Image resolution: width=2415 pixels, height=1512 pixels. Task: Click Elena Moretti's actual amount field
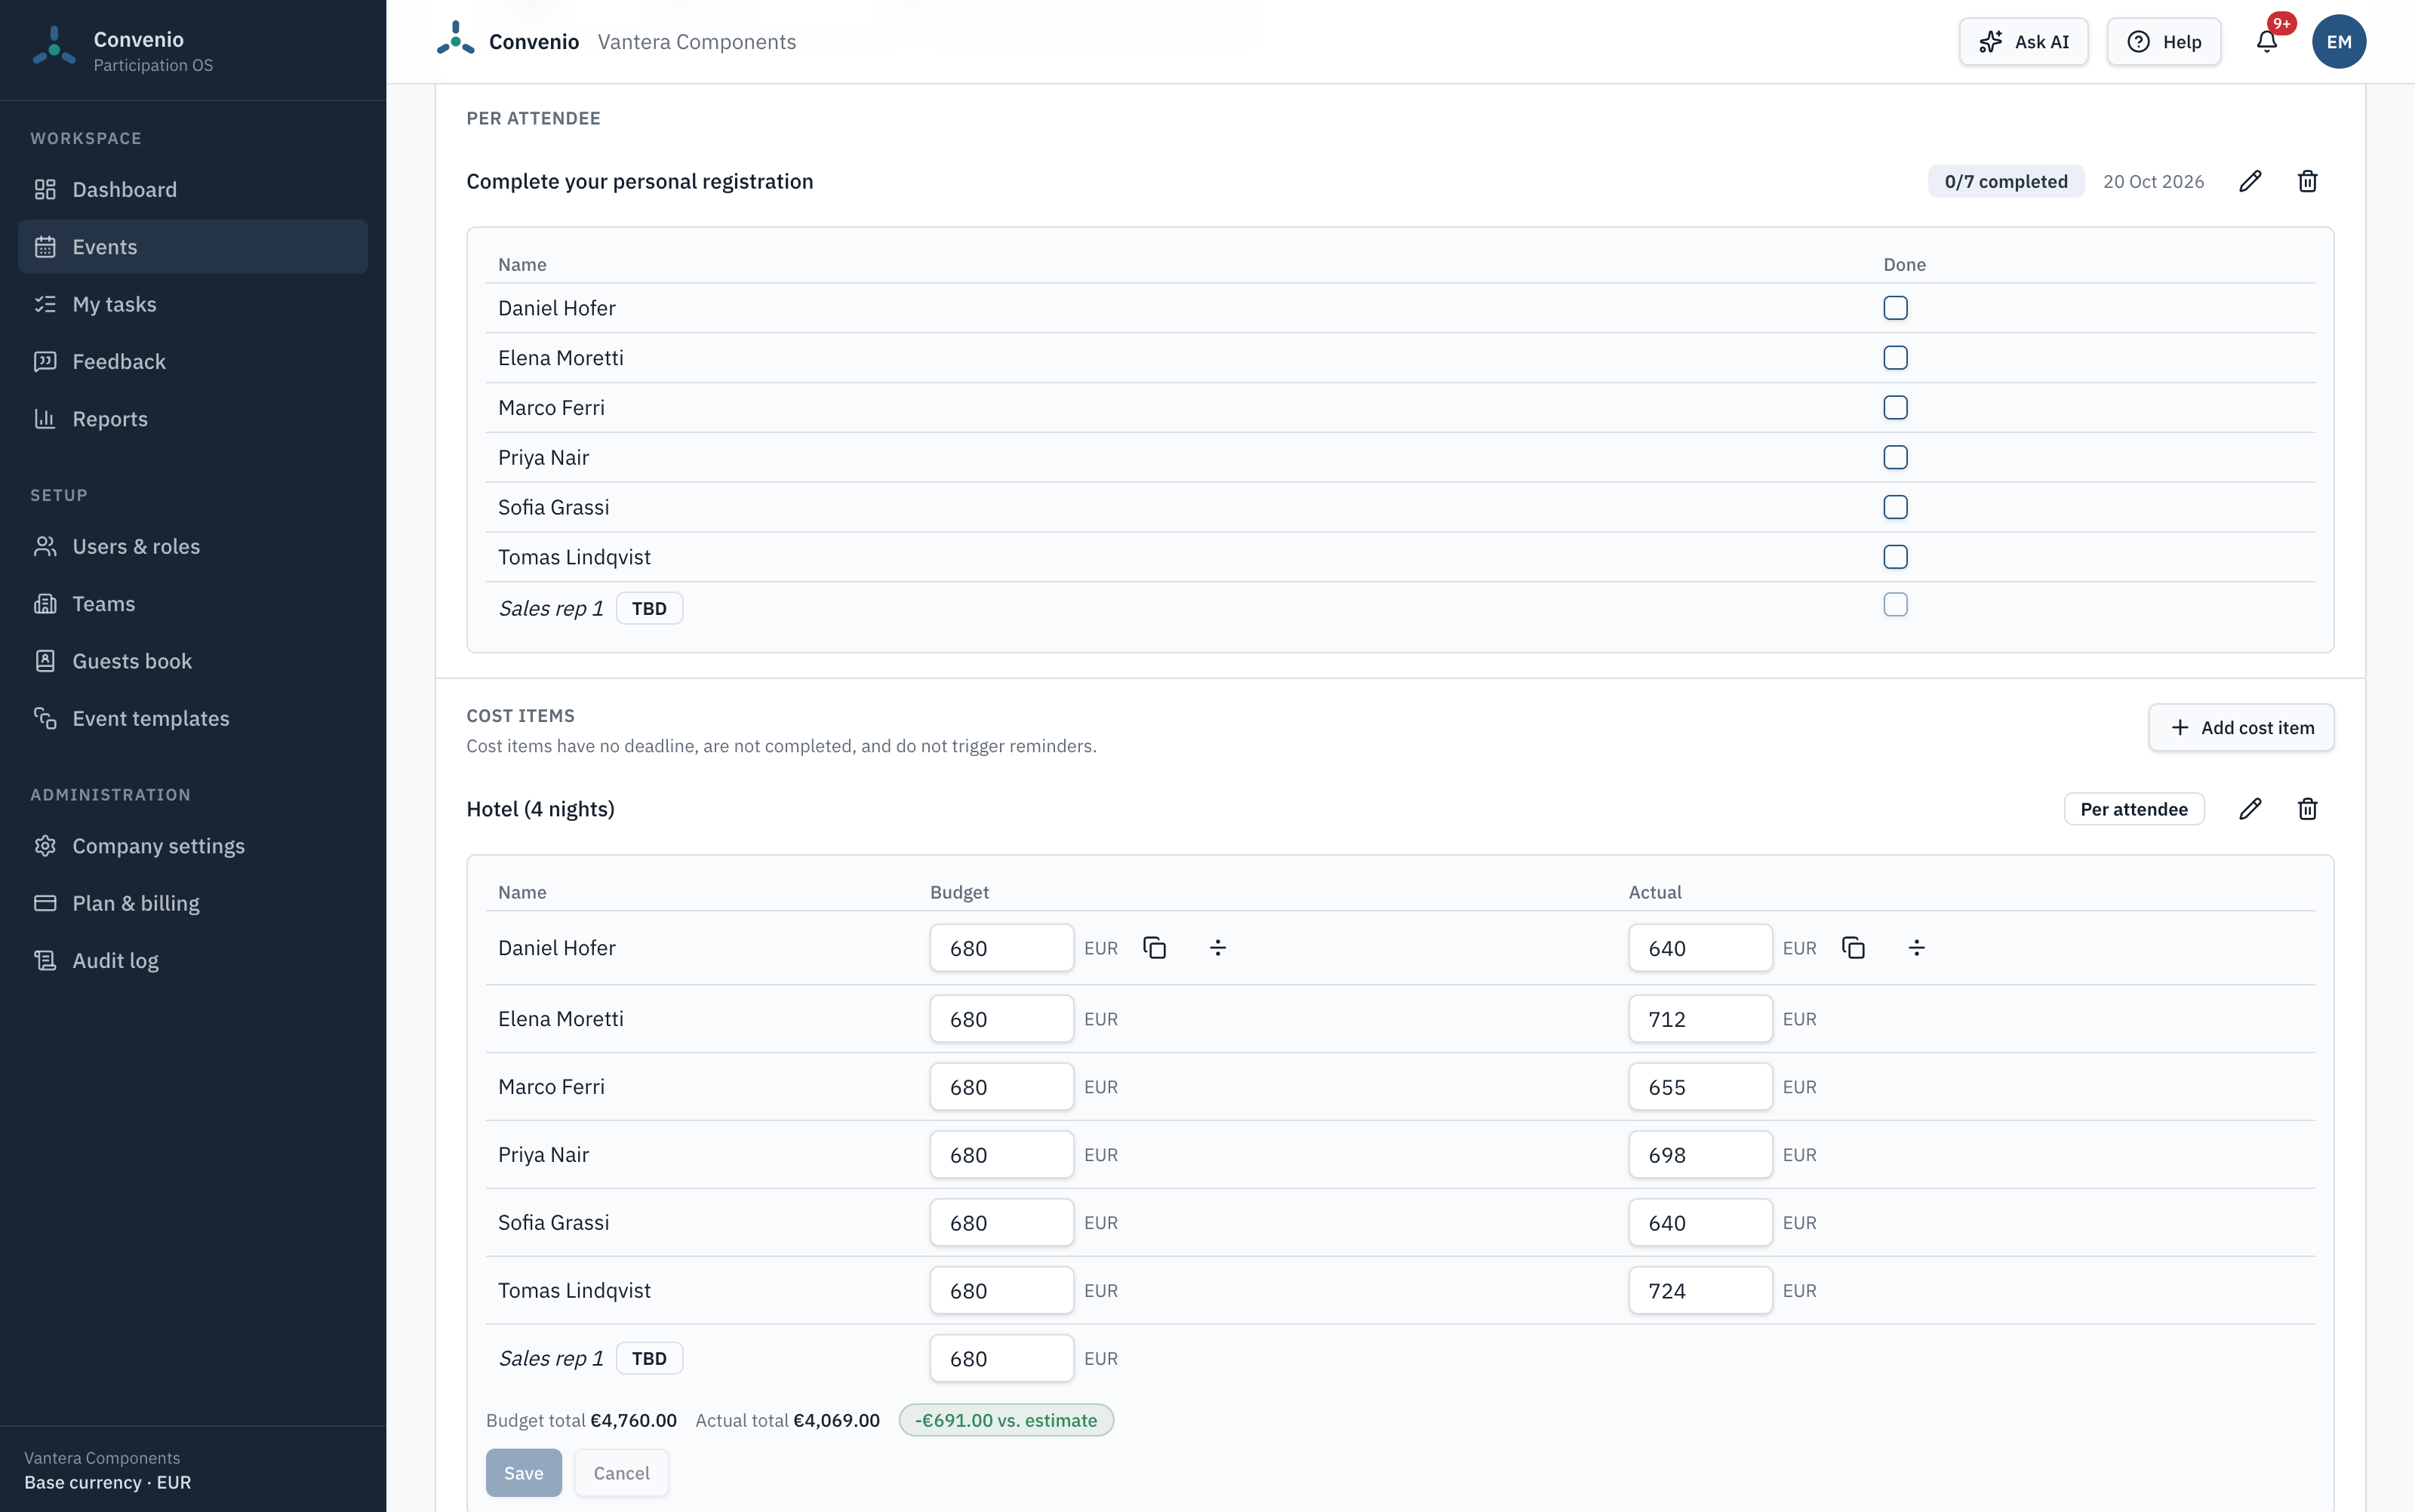1700,1019
